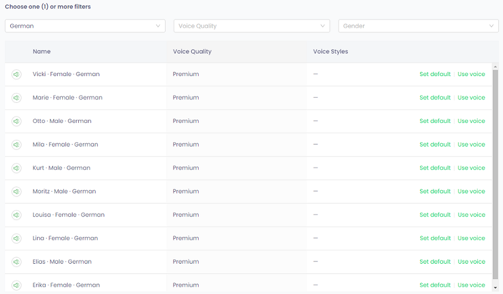Viewport: 503px width, 294px height.
Task: Use the Marie voice
Action: pyautogui.click(x=471, y=98)
